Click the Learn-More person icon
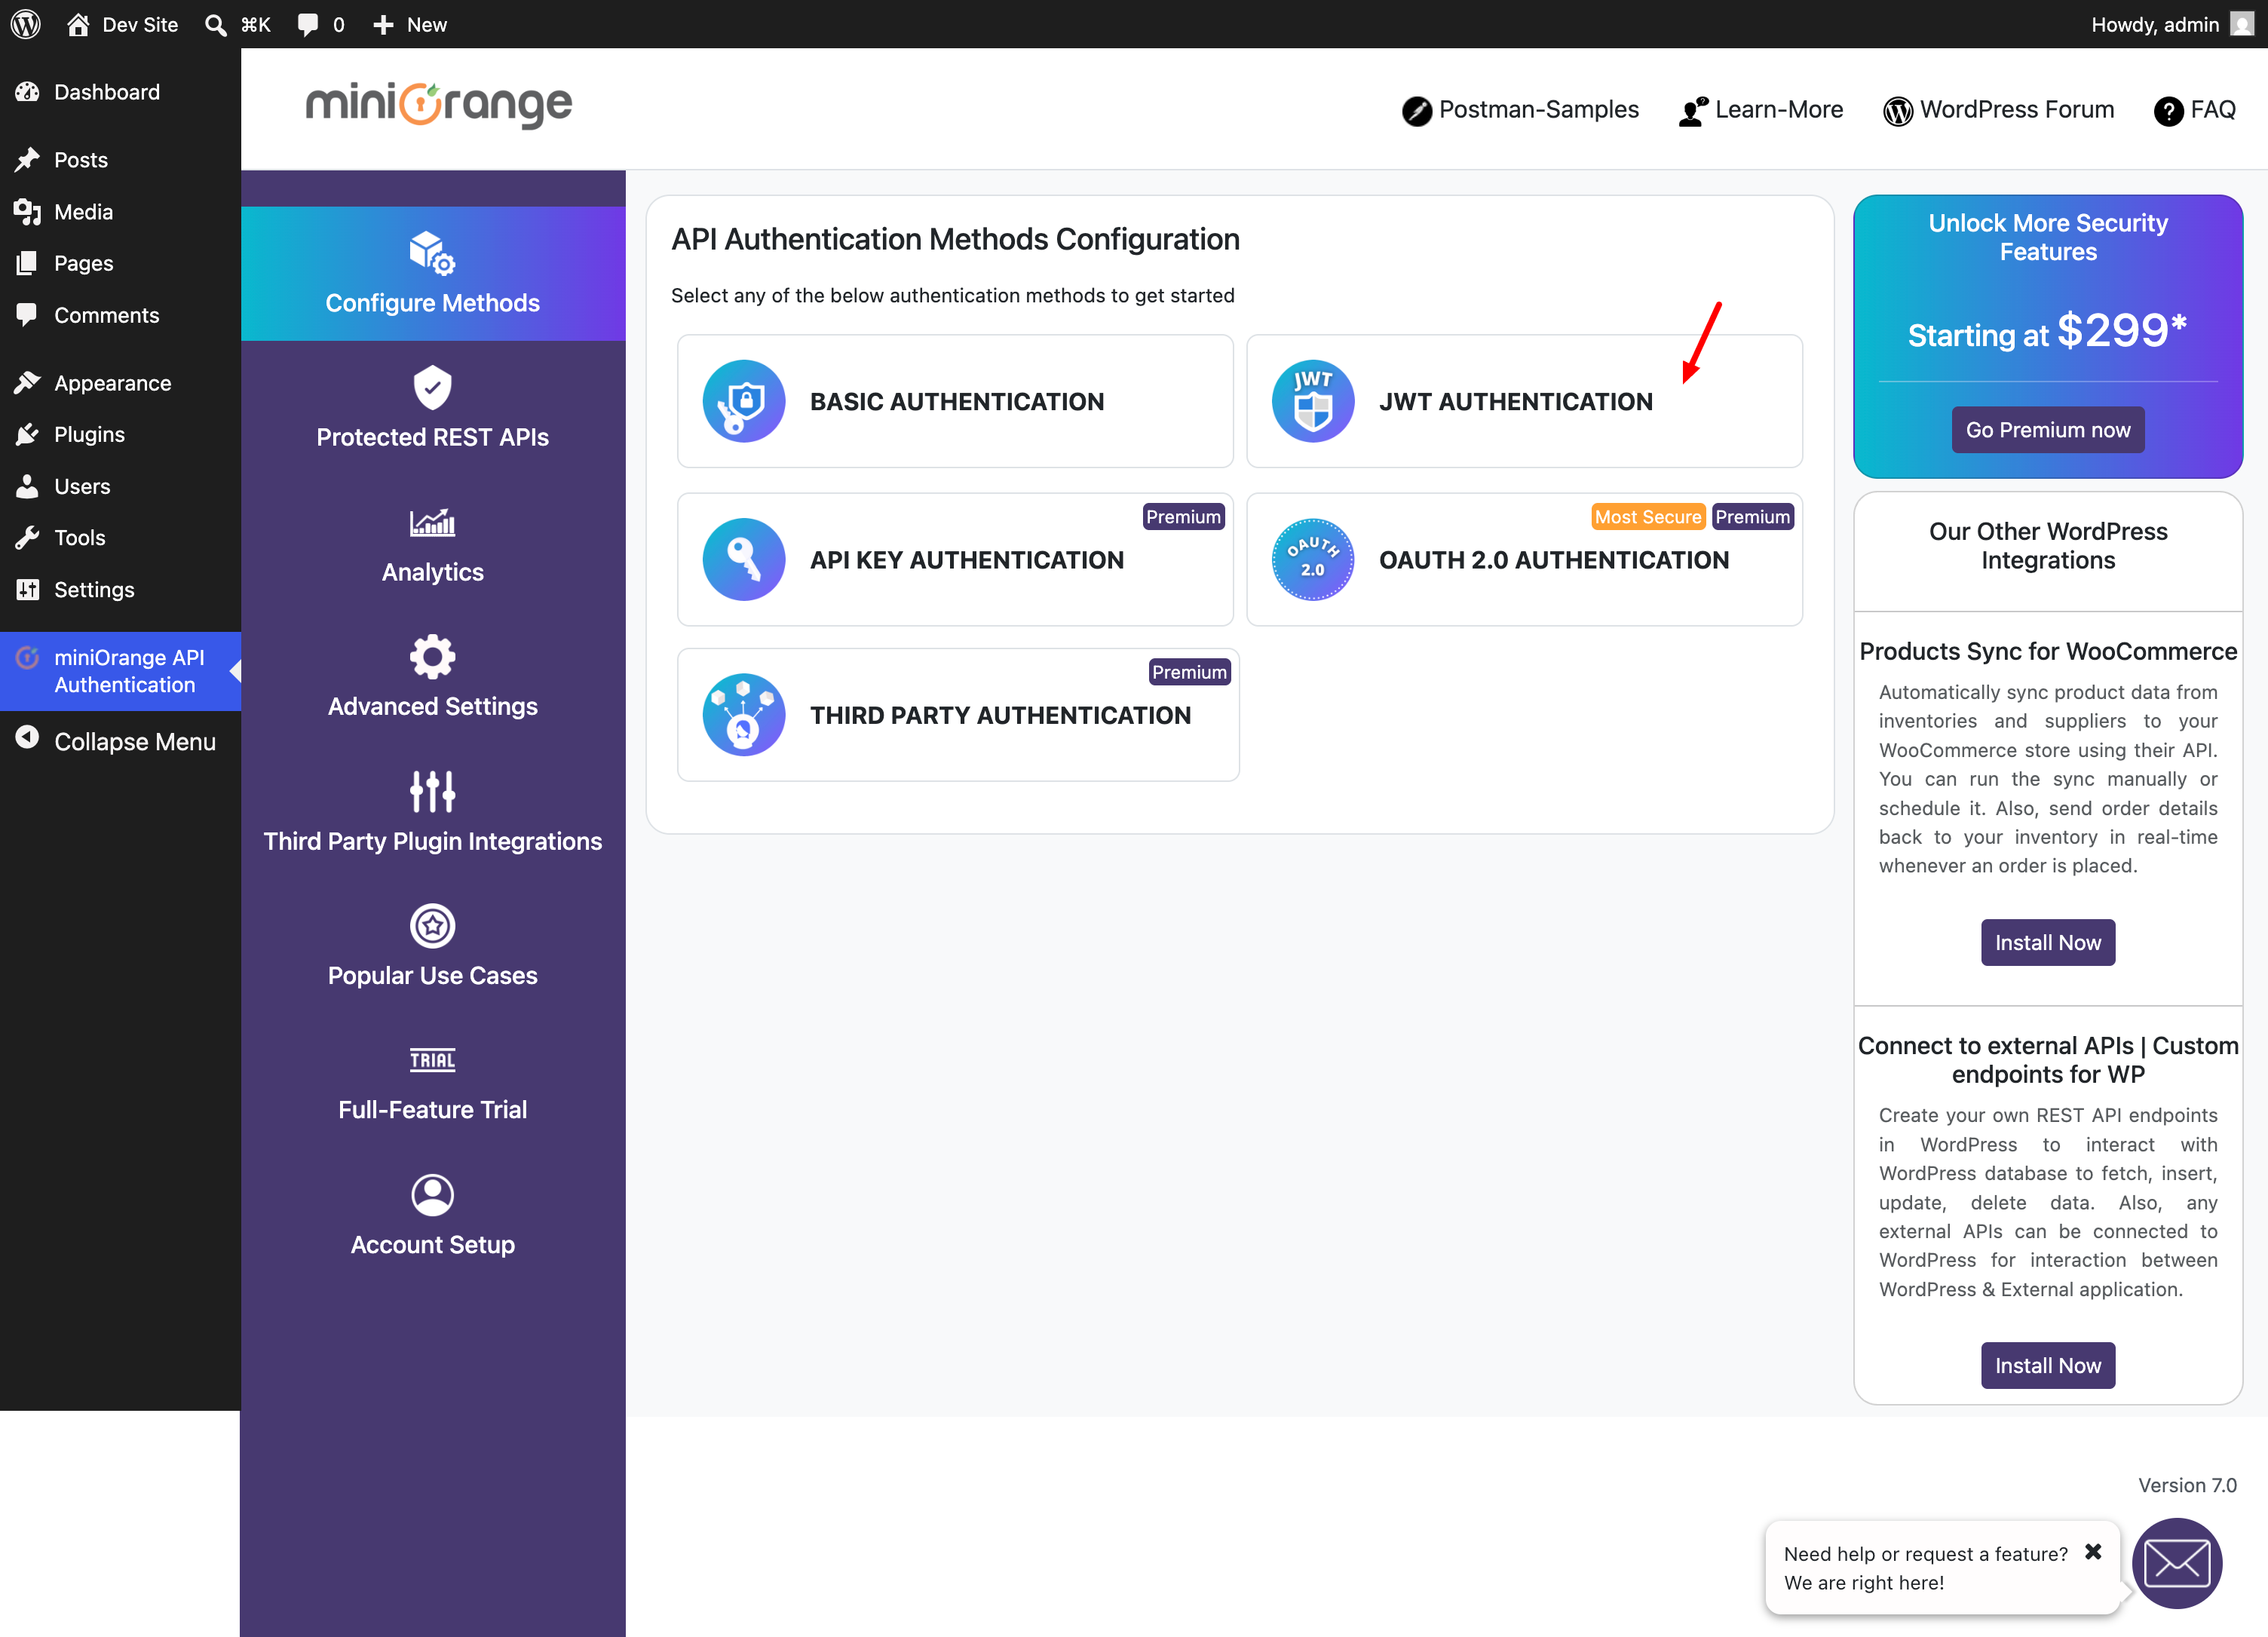Image resolution: width=2268 pixels, height=1637 pixels. (1693, 111)
